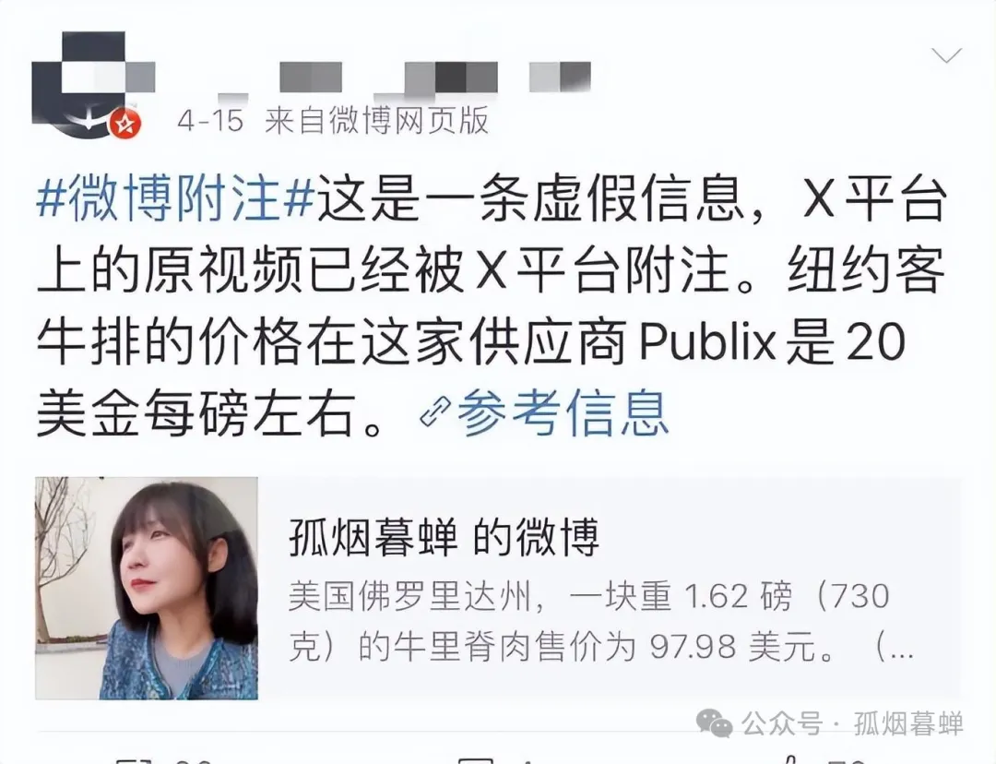Open the 来自微博网页版 source label
The height and width of the screenshot is (764, 996).
pos(376,120)
